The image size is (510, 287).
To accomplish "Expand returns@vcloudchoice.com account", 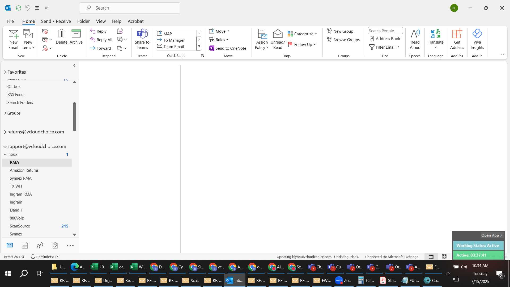I will pos(5,132).
